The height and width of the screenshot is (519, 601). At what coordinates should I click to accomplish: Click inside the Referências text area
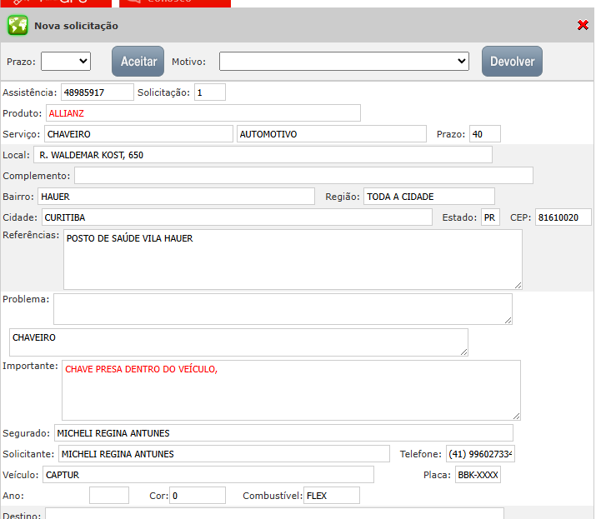click(292, 259)
